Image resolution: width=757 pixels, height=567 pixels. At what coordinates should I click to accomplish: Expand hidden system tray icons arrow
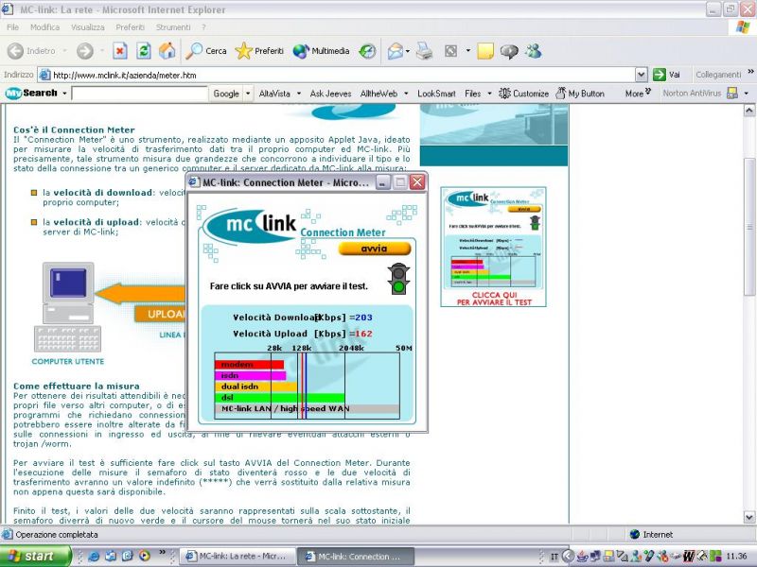(569, 557)
